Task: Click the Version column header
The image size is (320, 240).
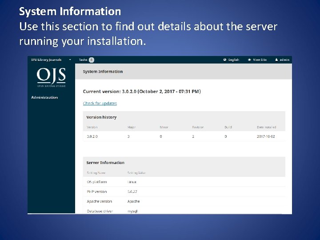Action: point(92,127)
